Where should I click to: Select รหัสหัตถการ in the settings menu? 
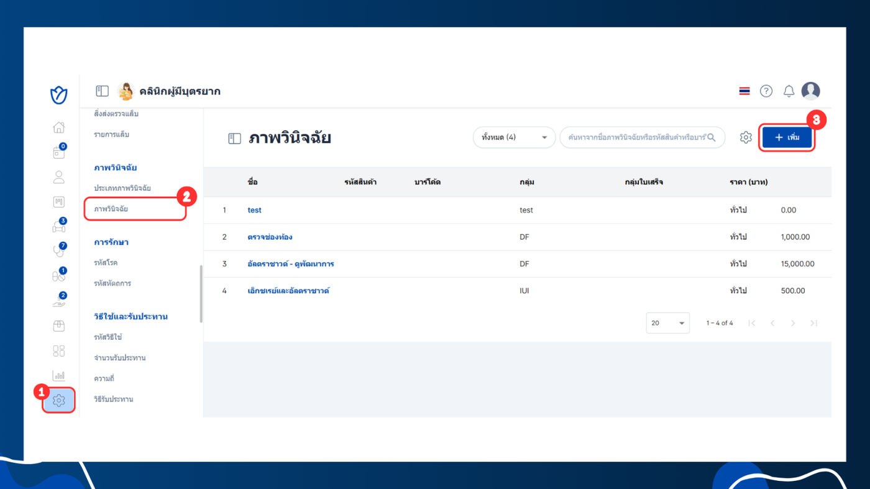(112, 283)
